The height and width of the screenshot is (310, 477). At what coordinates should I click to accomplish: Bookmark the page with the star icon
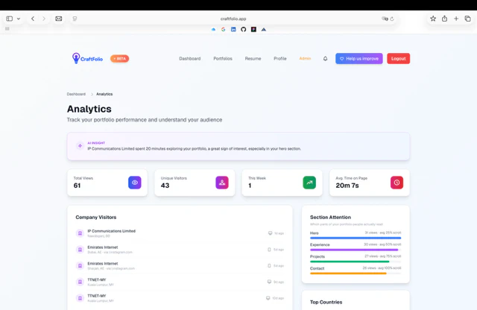click(x=433, y=19)
